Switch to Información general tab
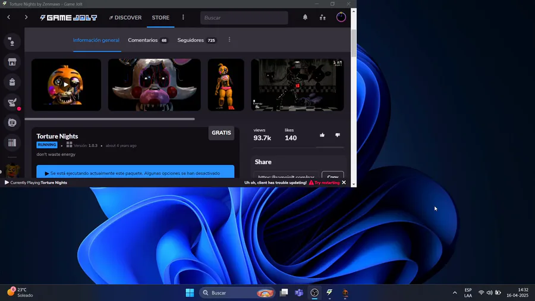 96,40
